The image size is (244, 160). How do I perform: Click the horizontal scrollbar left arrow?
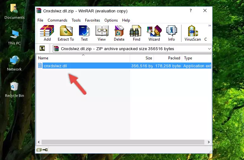[x=39, y=142]
